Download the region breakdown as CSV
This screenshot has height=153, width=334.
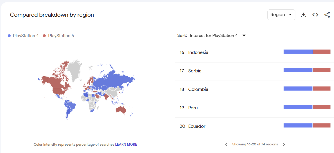pyautogui.click(x=303, y=15)
